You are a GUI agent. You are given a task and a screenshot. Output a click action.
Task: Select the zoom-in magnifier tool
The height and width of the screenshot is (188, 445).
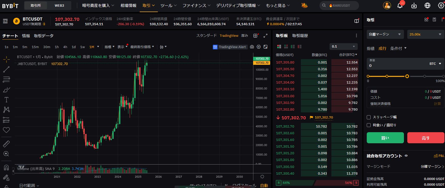click(6, 154)
